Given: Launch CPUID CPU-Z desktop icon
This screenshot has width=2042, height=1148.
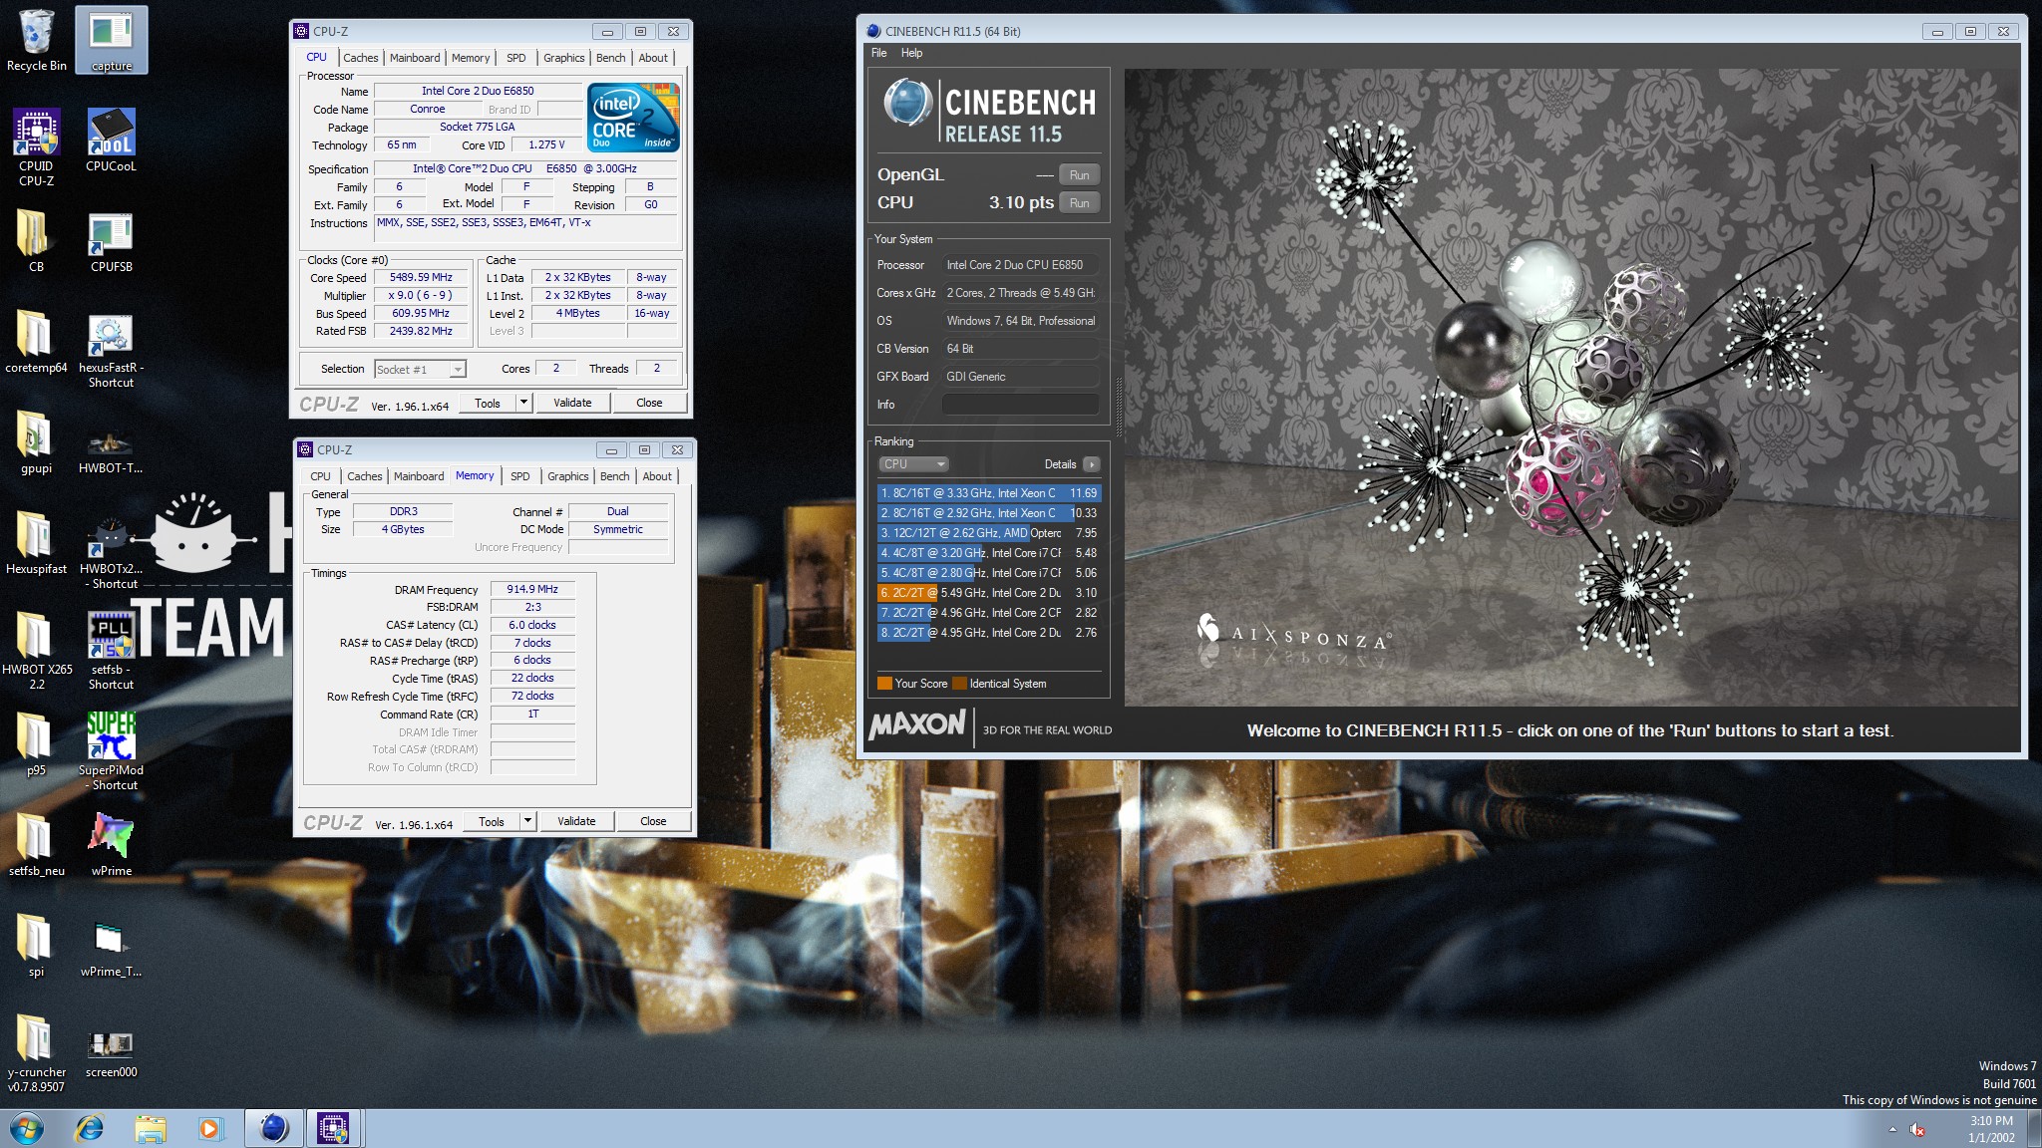Looking at the screenshot, I should tap(36, 147).
